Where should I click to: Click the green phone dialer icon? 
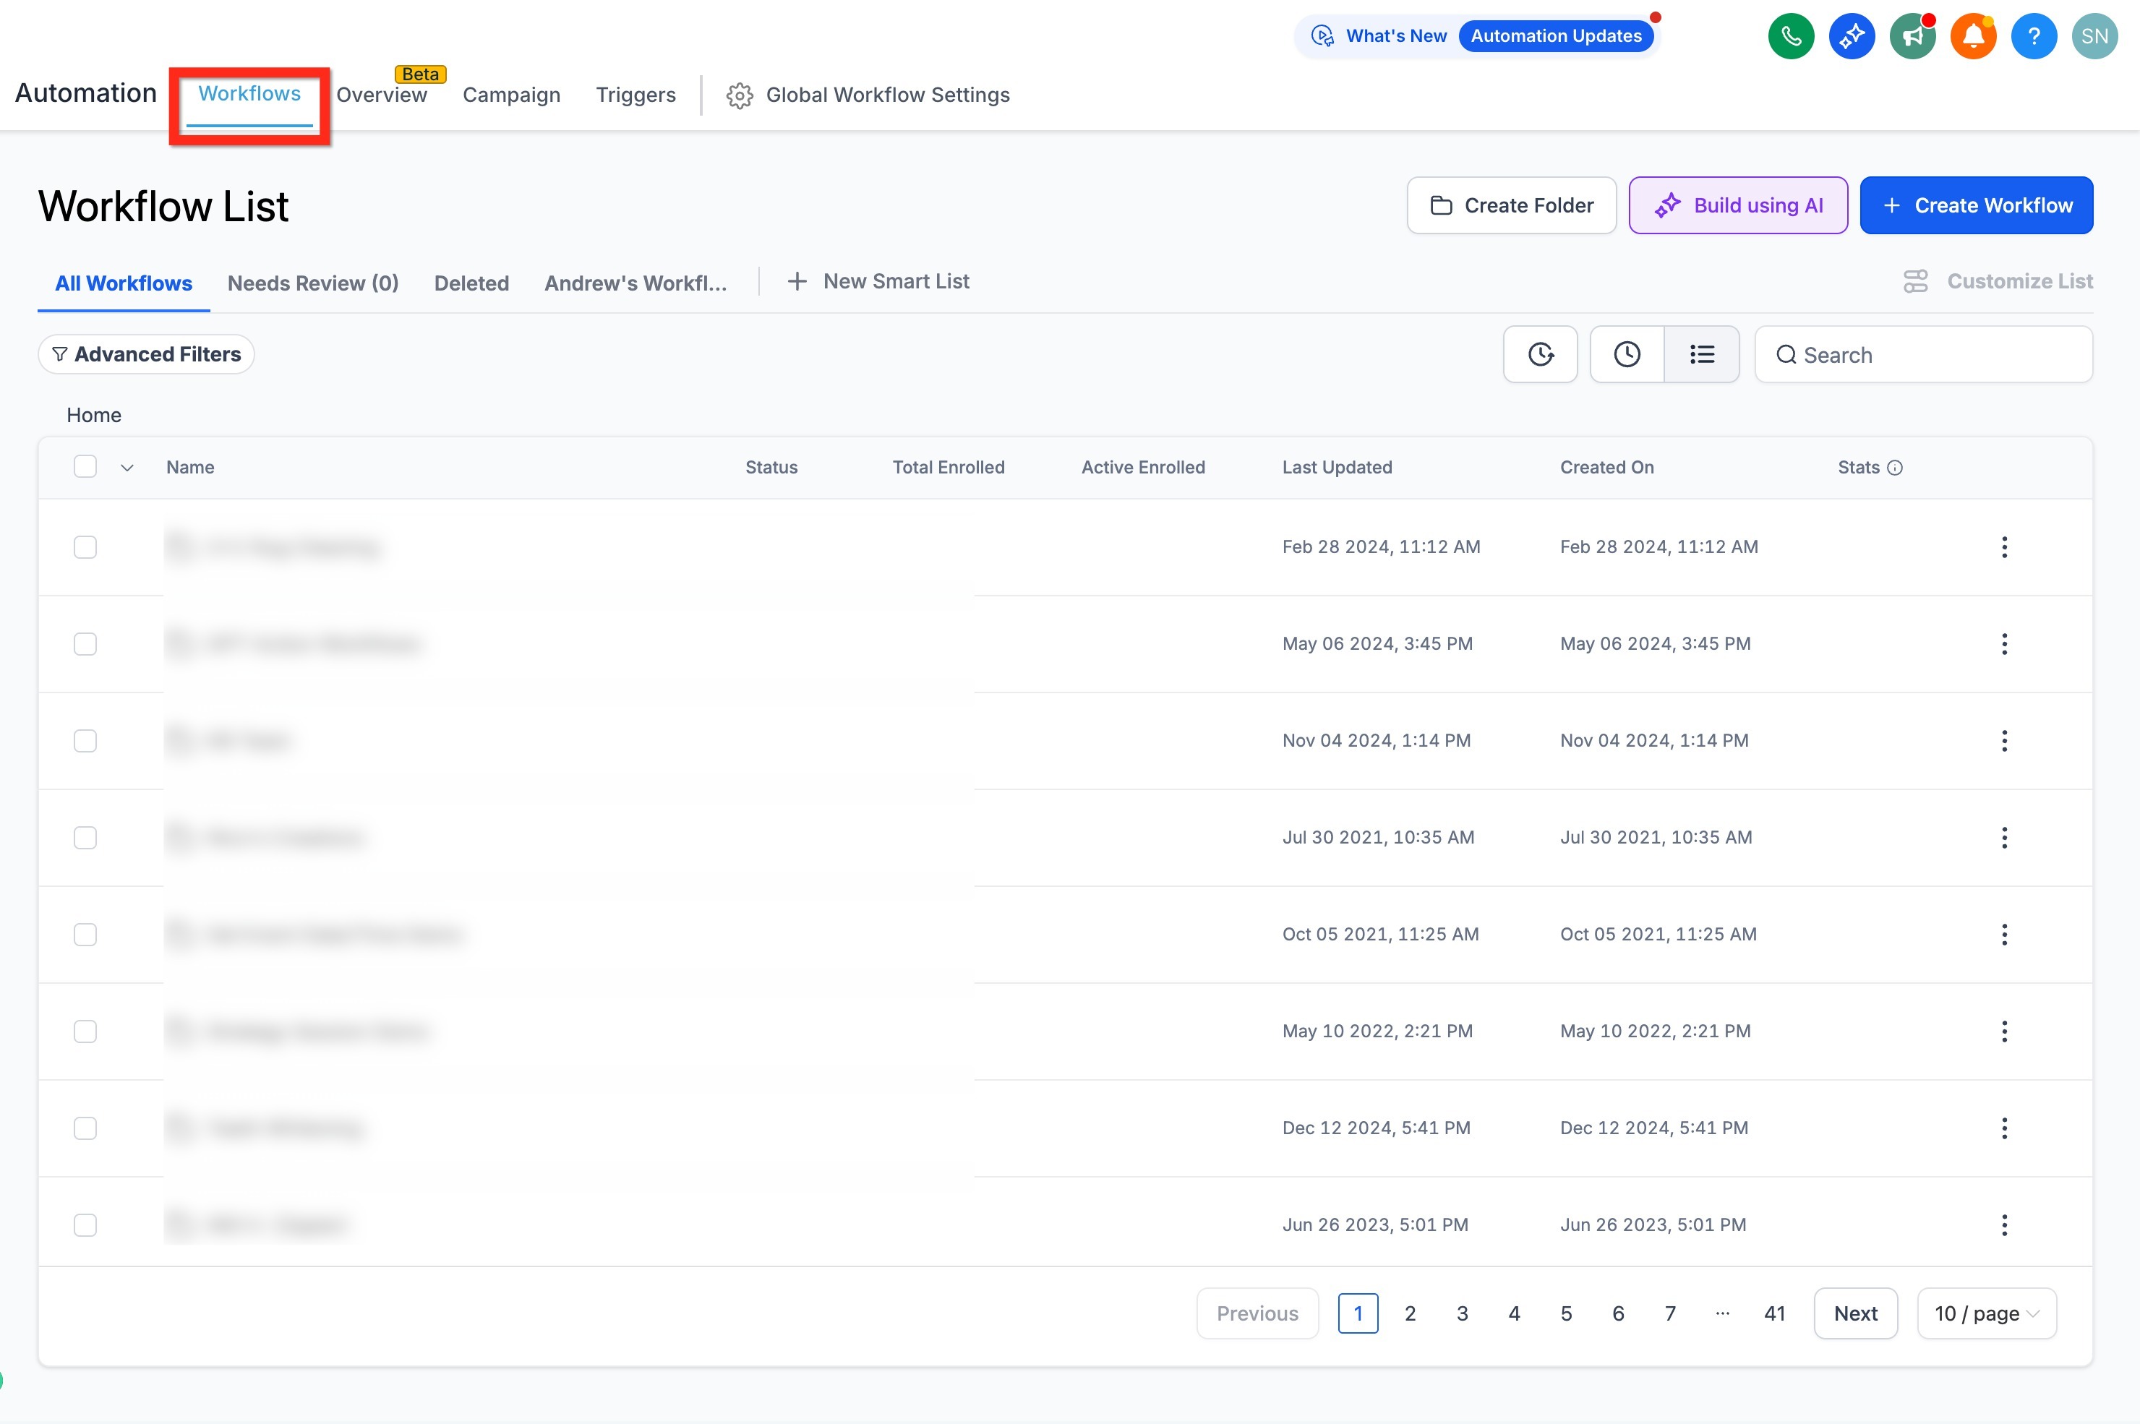coord(1790,36)
